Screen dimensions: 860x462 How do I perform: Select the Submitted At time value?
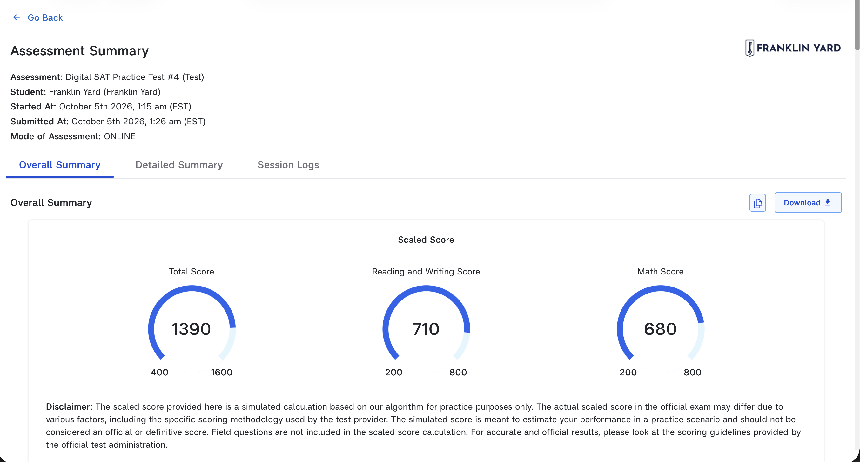point(138,122)
